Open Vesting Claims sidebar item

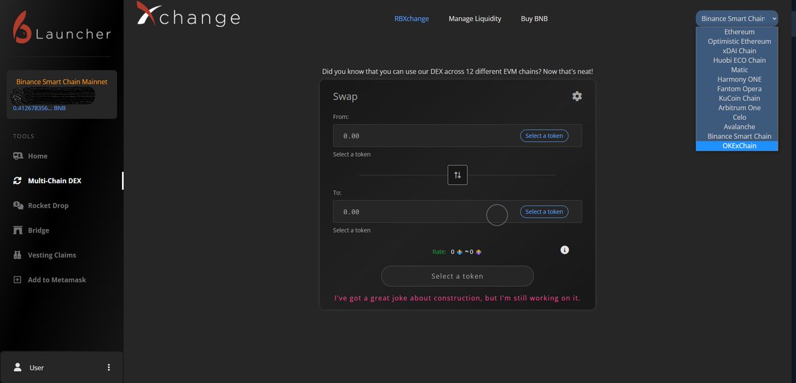pyautogui.click(x=52, y=255)
